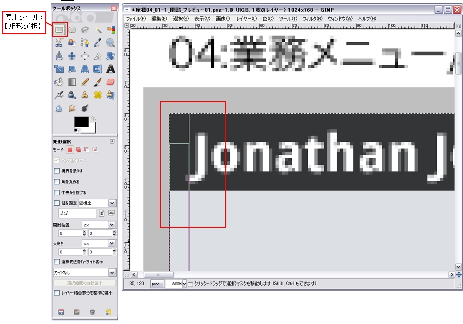Select the Ellipse Select tool
463x324 pixels.
[x=72, y=30]
